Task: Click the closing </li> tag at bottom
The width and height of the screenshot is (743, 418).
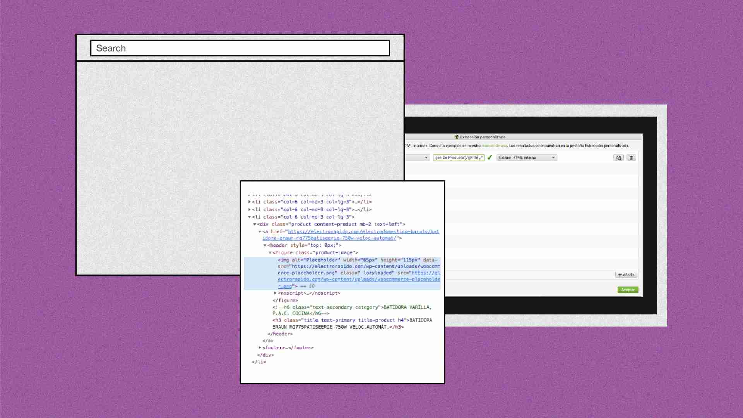Action: tap(259, 362)
